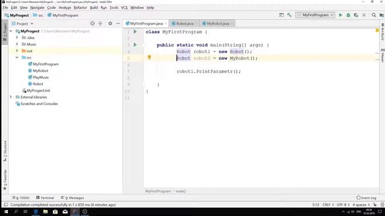Viewport: 385px width, 216px height.
Task: Open MyFirstProgram run configuration dropdown
Action: point(315,15)
